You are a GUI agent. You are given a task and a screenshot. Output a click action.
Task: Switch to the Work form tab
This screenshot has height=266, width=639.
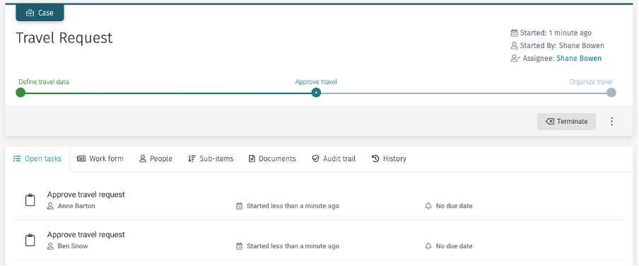pyautogui.click(x=100, y=158)
